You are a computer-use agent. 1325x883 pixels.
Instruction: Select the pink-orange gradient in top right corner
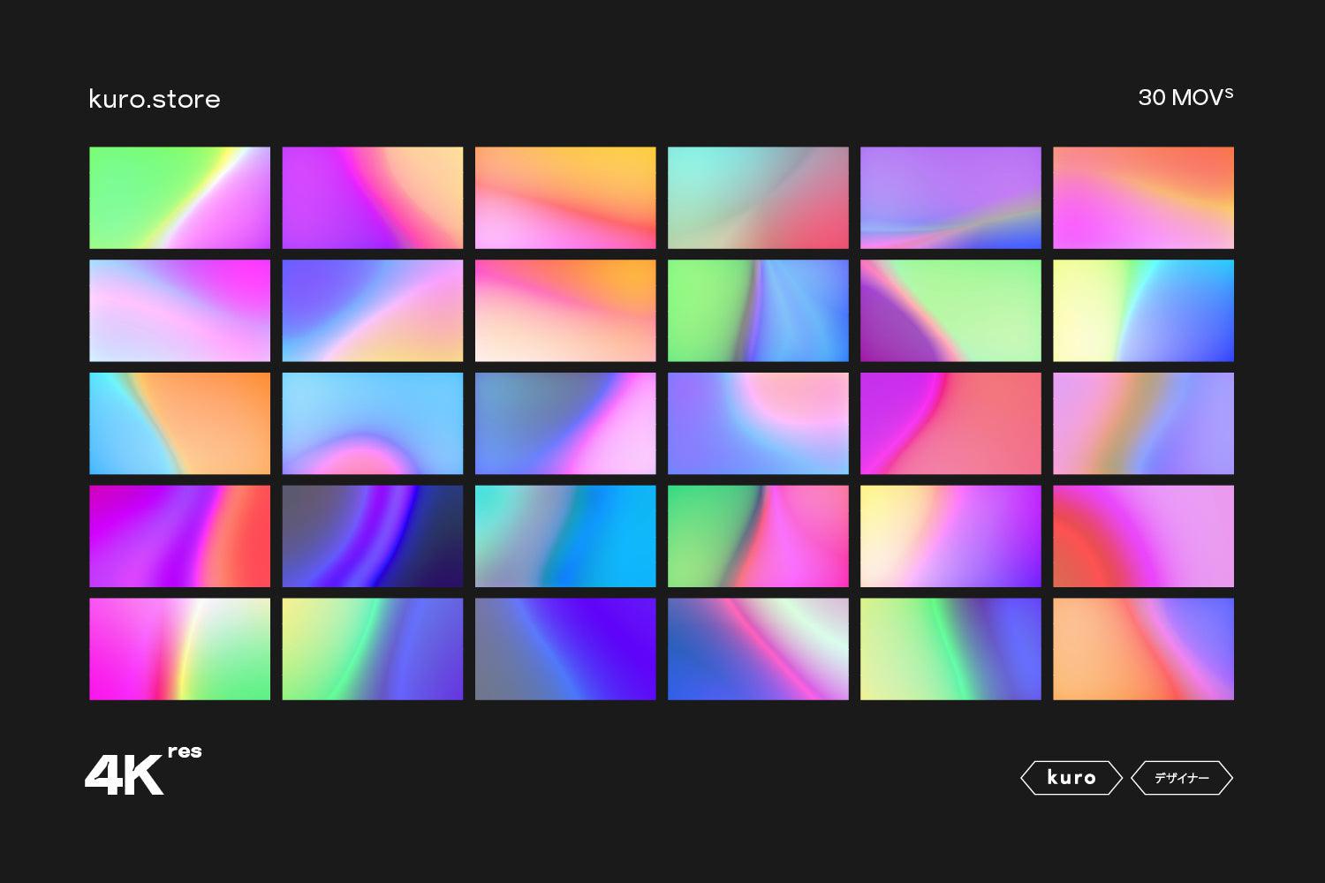click(x=1143, y=197)
